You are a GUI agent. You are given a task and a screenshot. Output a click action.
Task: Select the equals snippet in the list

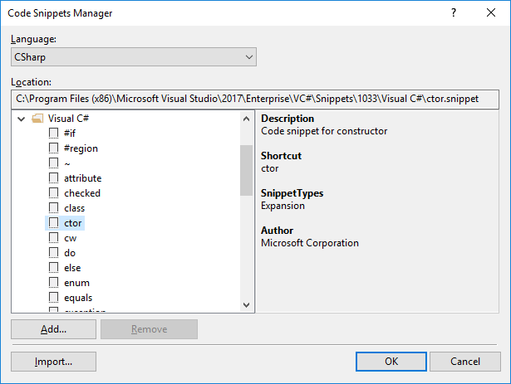click(78, 298)
